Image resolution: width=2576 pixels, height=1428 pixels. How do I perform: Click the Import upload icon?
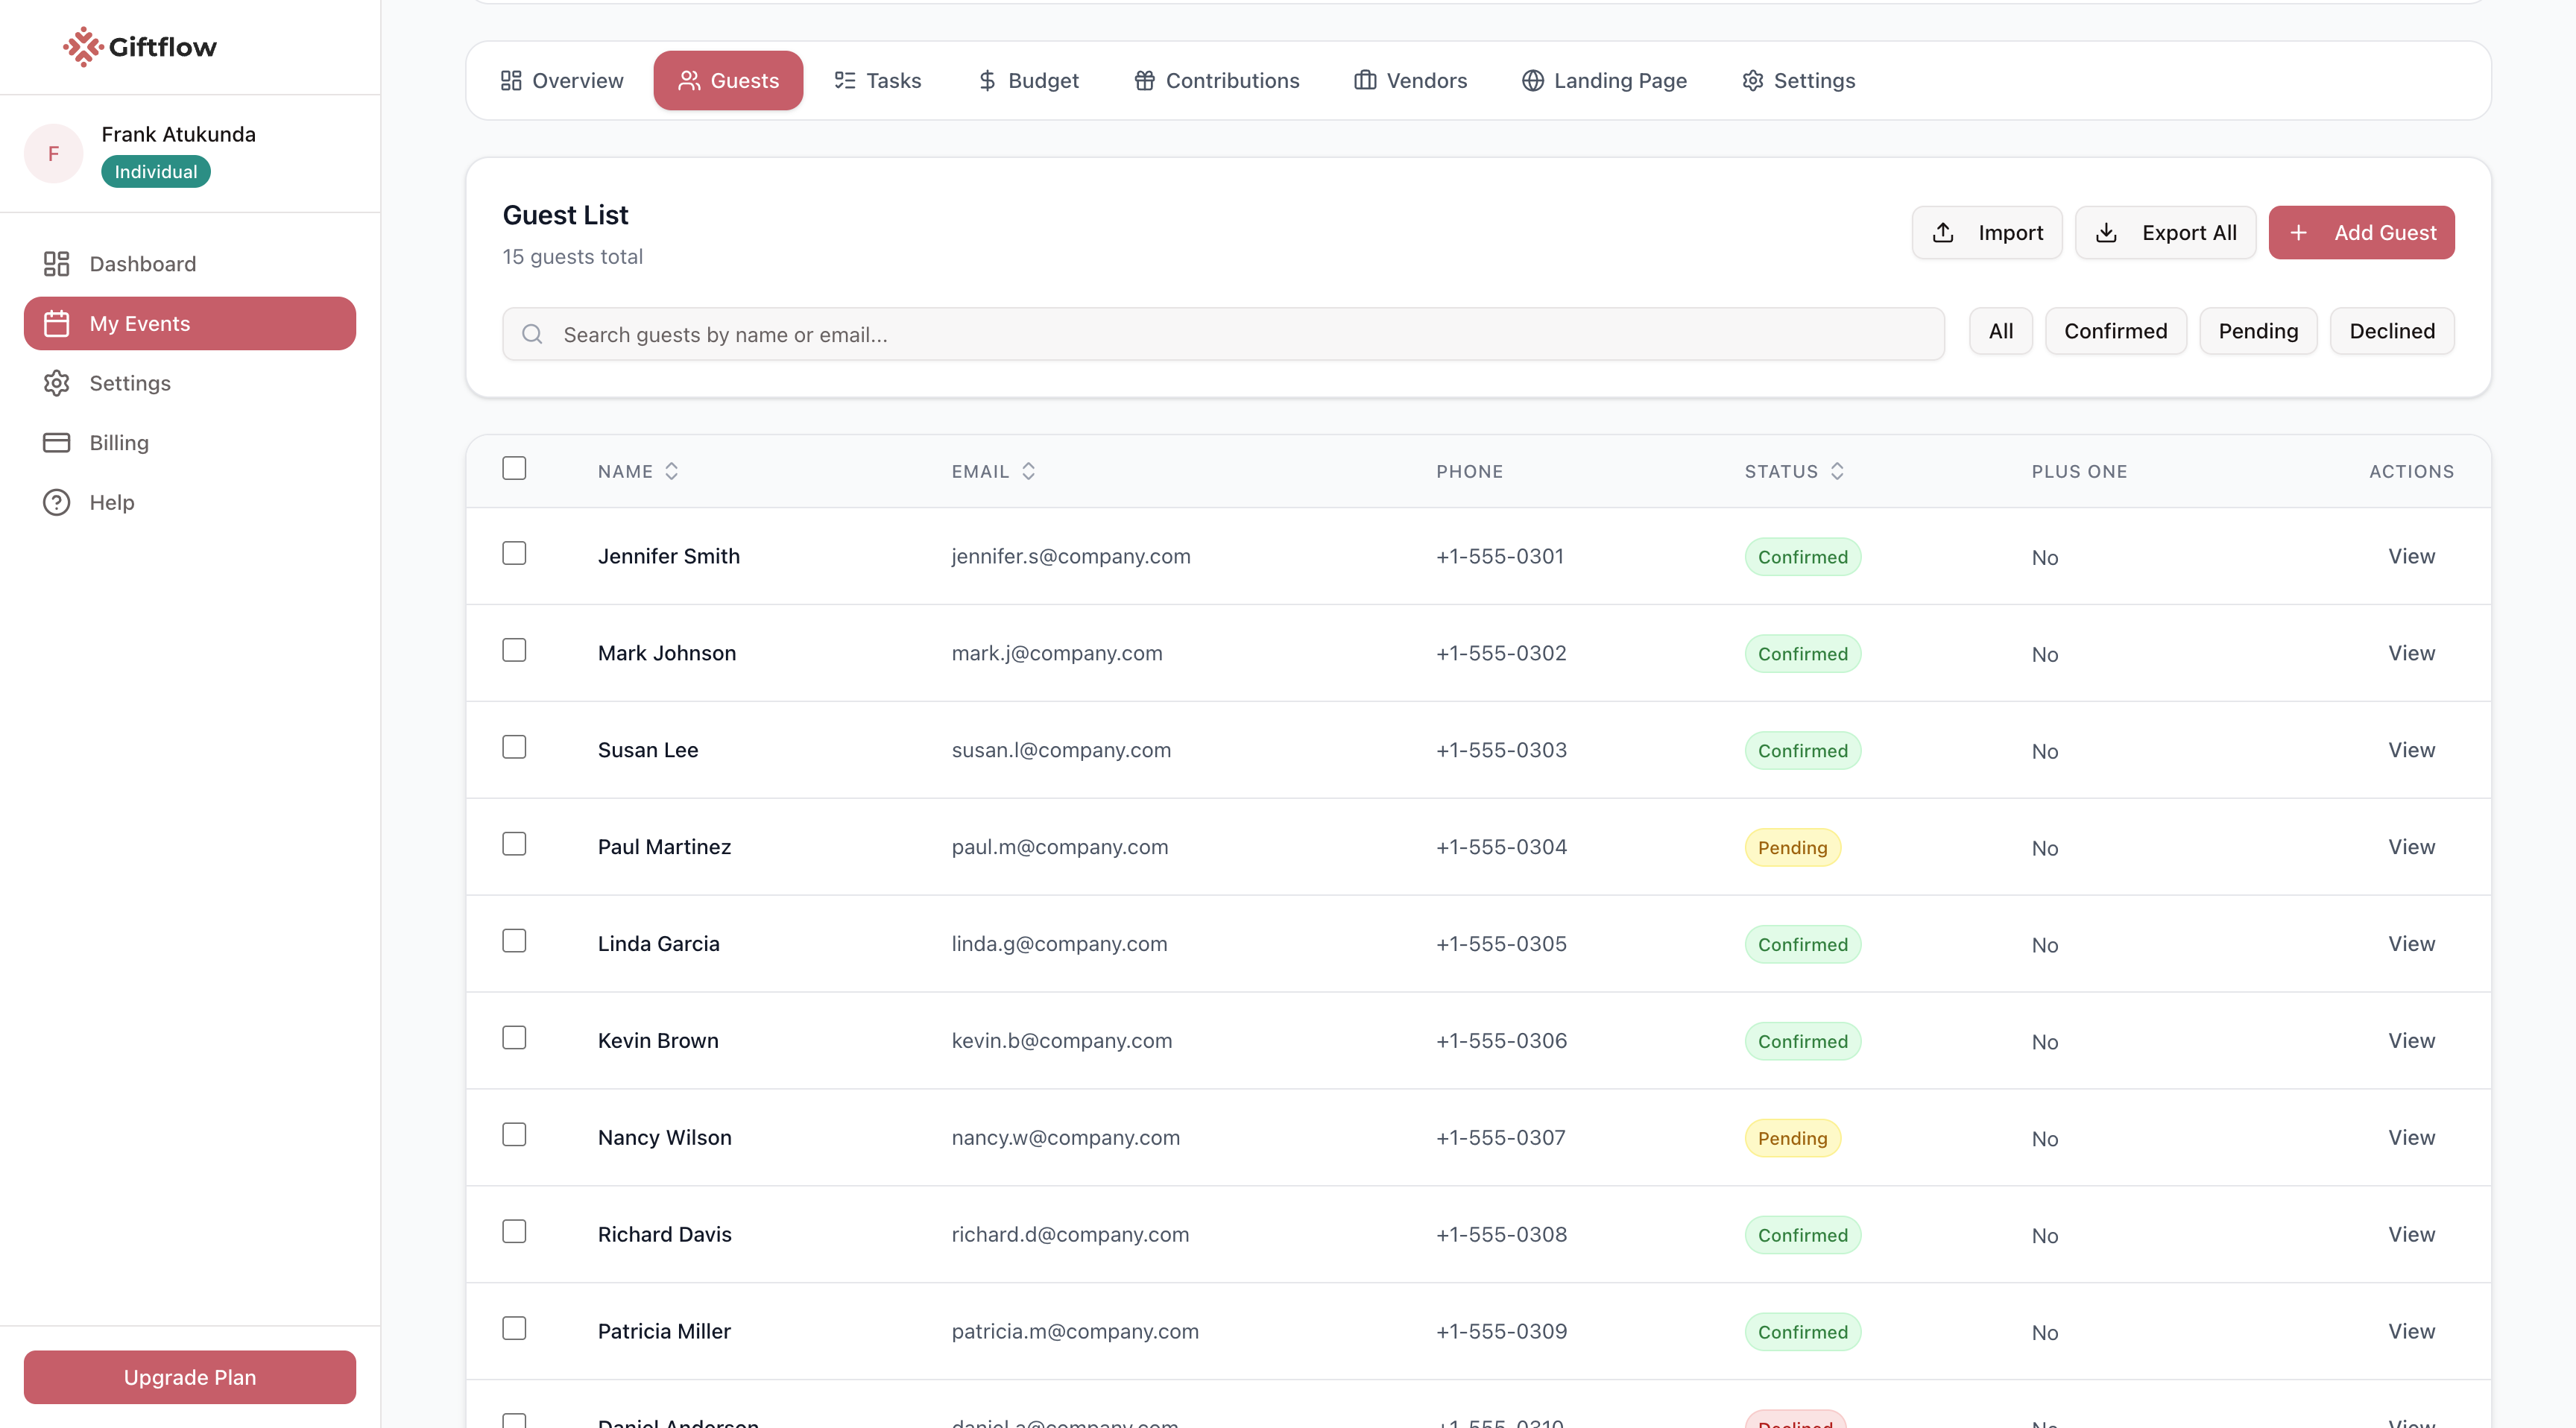tap(1943, 233)
